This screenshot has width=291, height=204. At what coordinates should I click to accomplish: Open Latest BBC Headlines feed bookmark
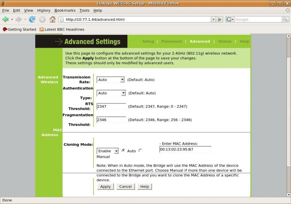point(62,29)
